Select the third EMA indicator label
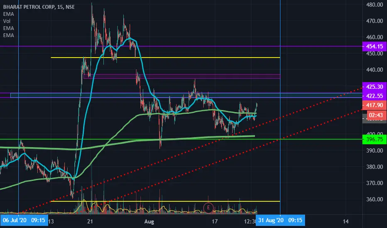This screenshot has width=387, height=228. [x=8, y=35]
